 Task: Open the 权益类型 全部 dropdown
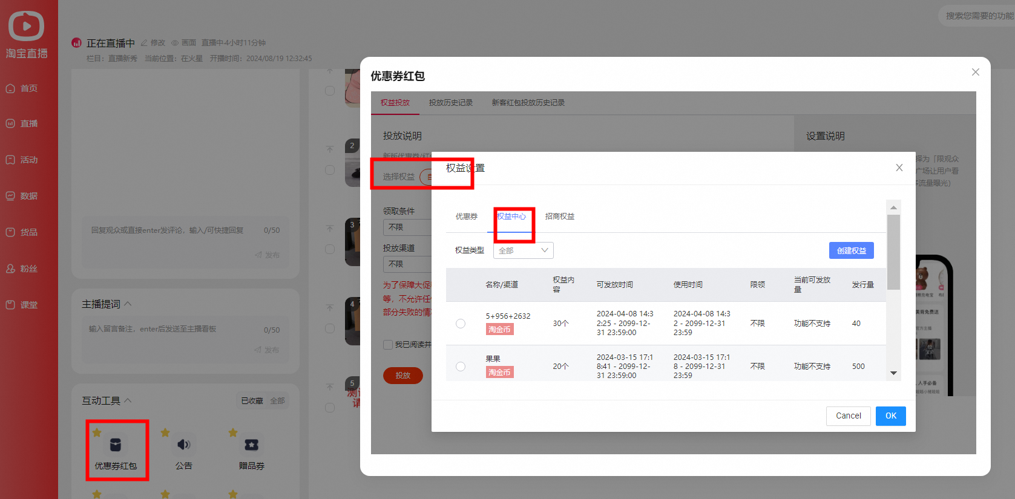point(524,250)
